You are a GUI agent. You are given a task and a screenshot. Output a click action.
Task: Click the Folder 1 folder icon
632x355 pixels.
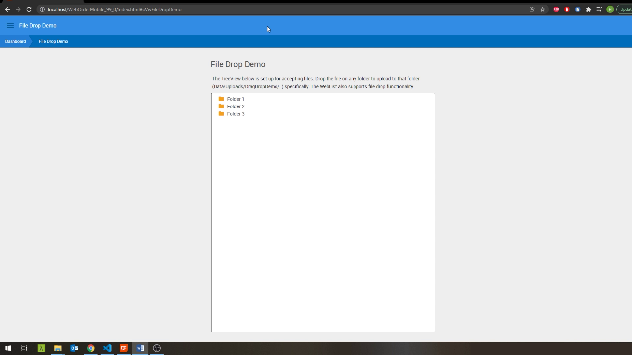[221, 99]
